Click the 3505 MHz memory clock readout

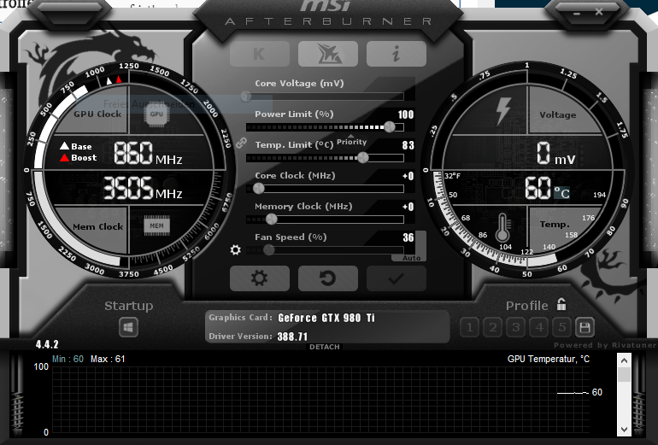(142, 188)
